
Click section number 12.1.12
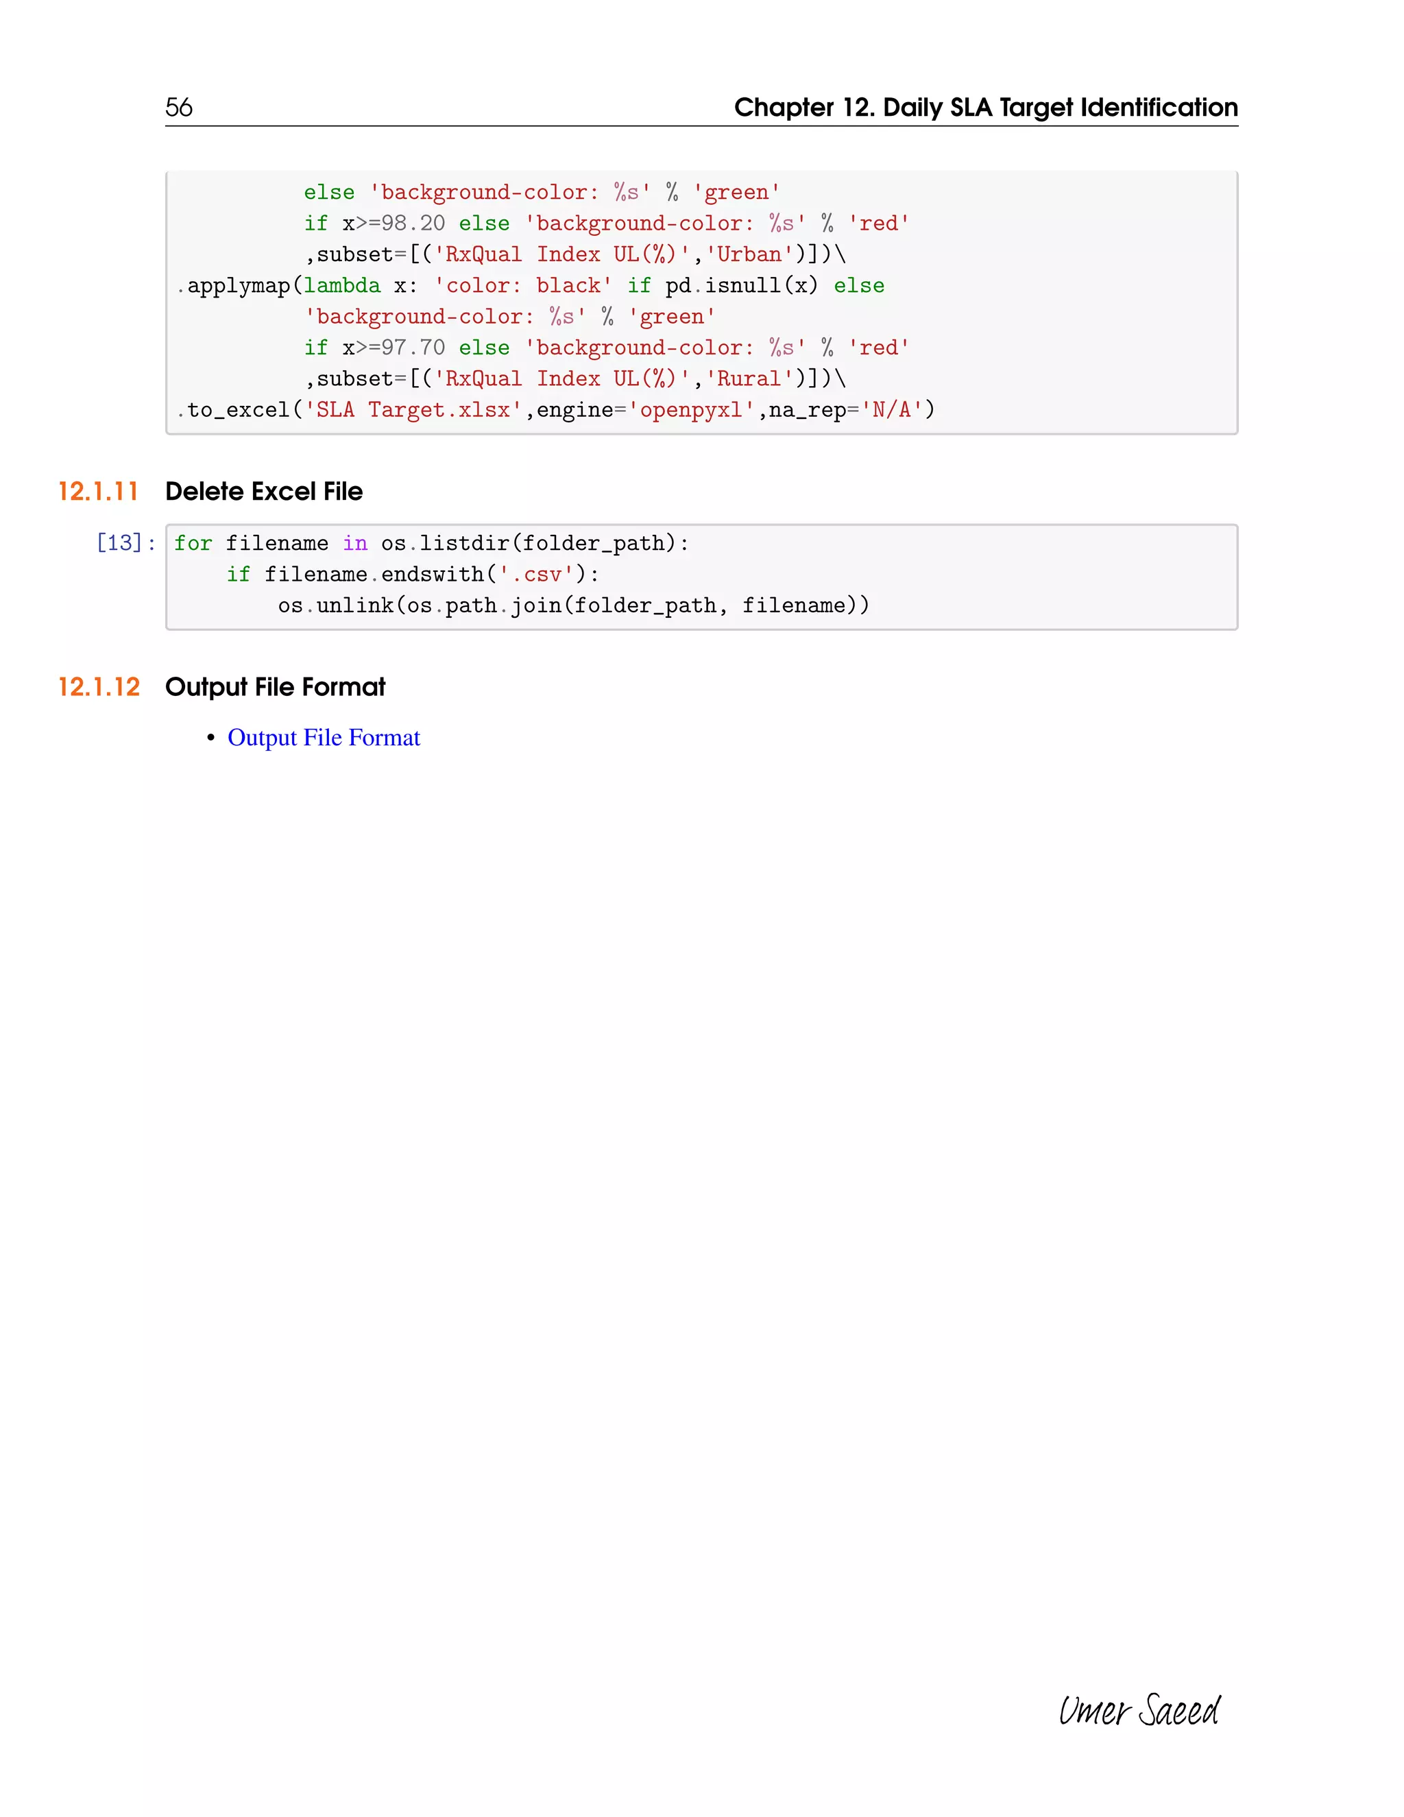(x=99, y=687)
